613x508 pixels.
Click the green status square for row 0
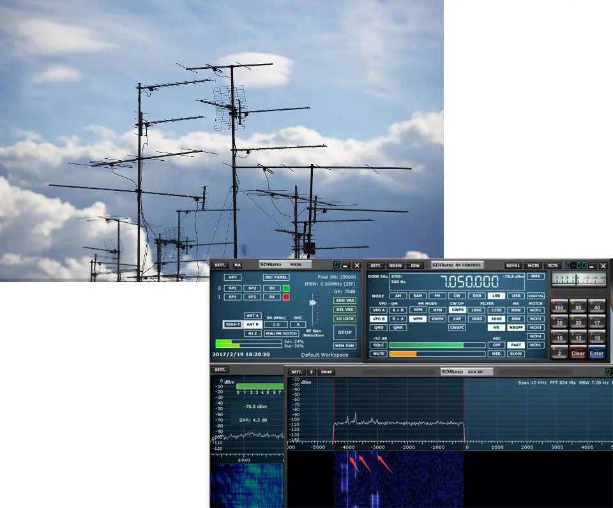(286, 288)
